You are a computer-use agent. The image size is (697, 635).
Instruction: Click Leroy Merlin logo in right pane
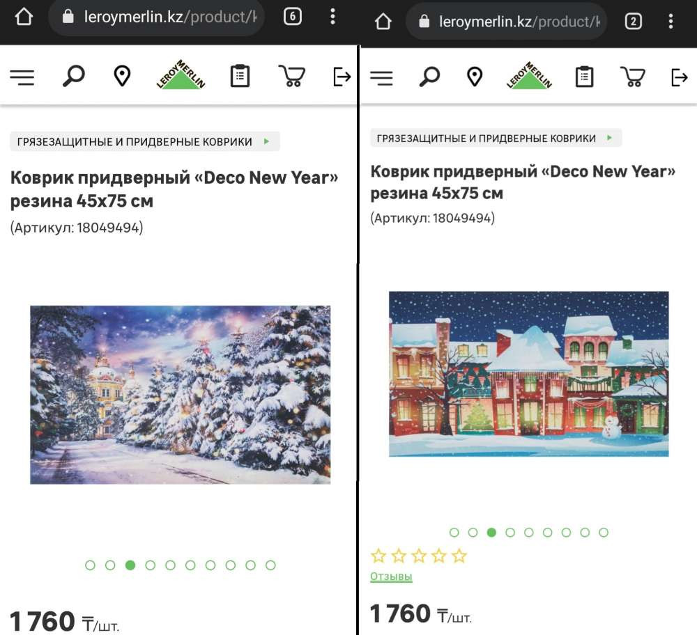(529, 75)
